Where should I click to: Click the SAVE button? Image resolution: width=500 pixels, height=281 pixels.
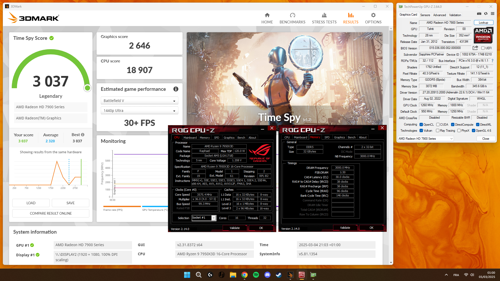(70, 203)
